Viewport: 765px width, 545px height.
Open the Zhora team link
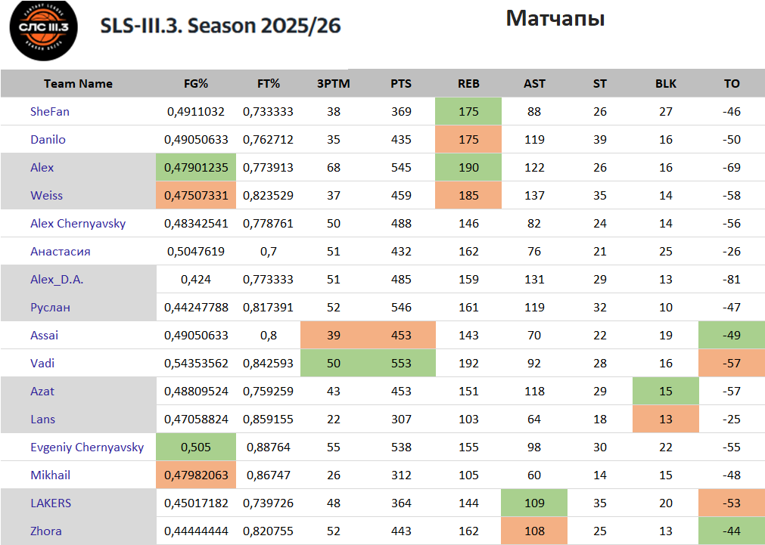46,531
